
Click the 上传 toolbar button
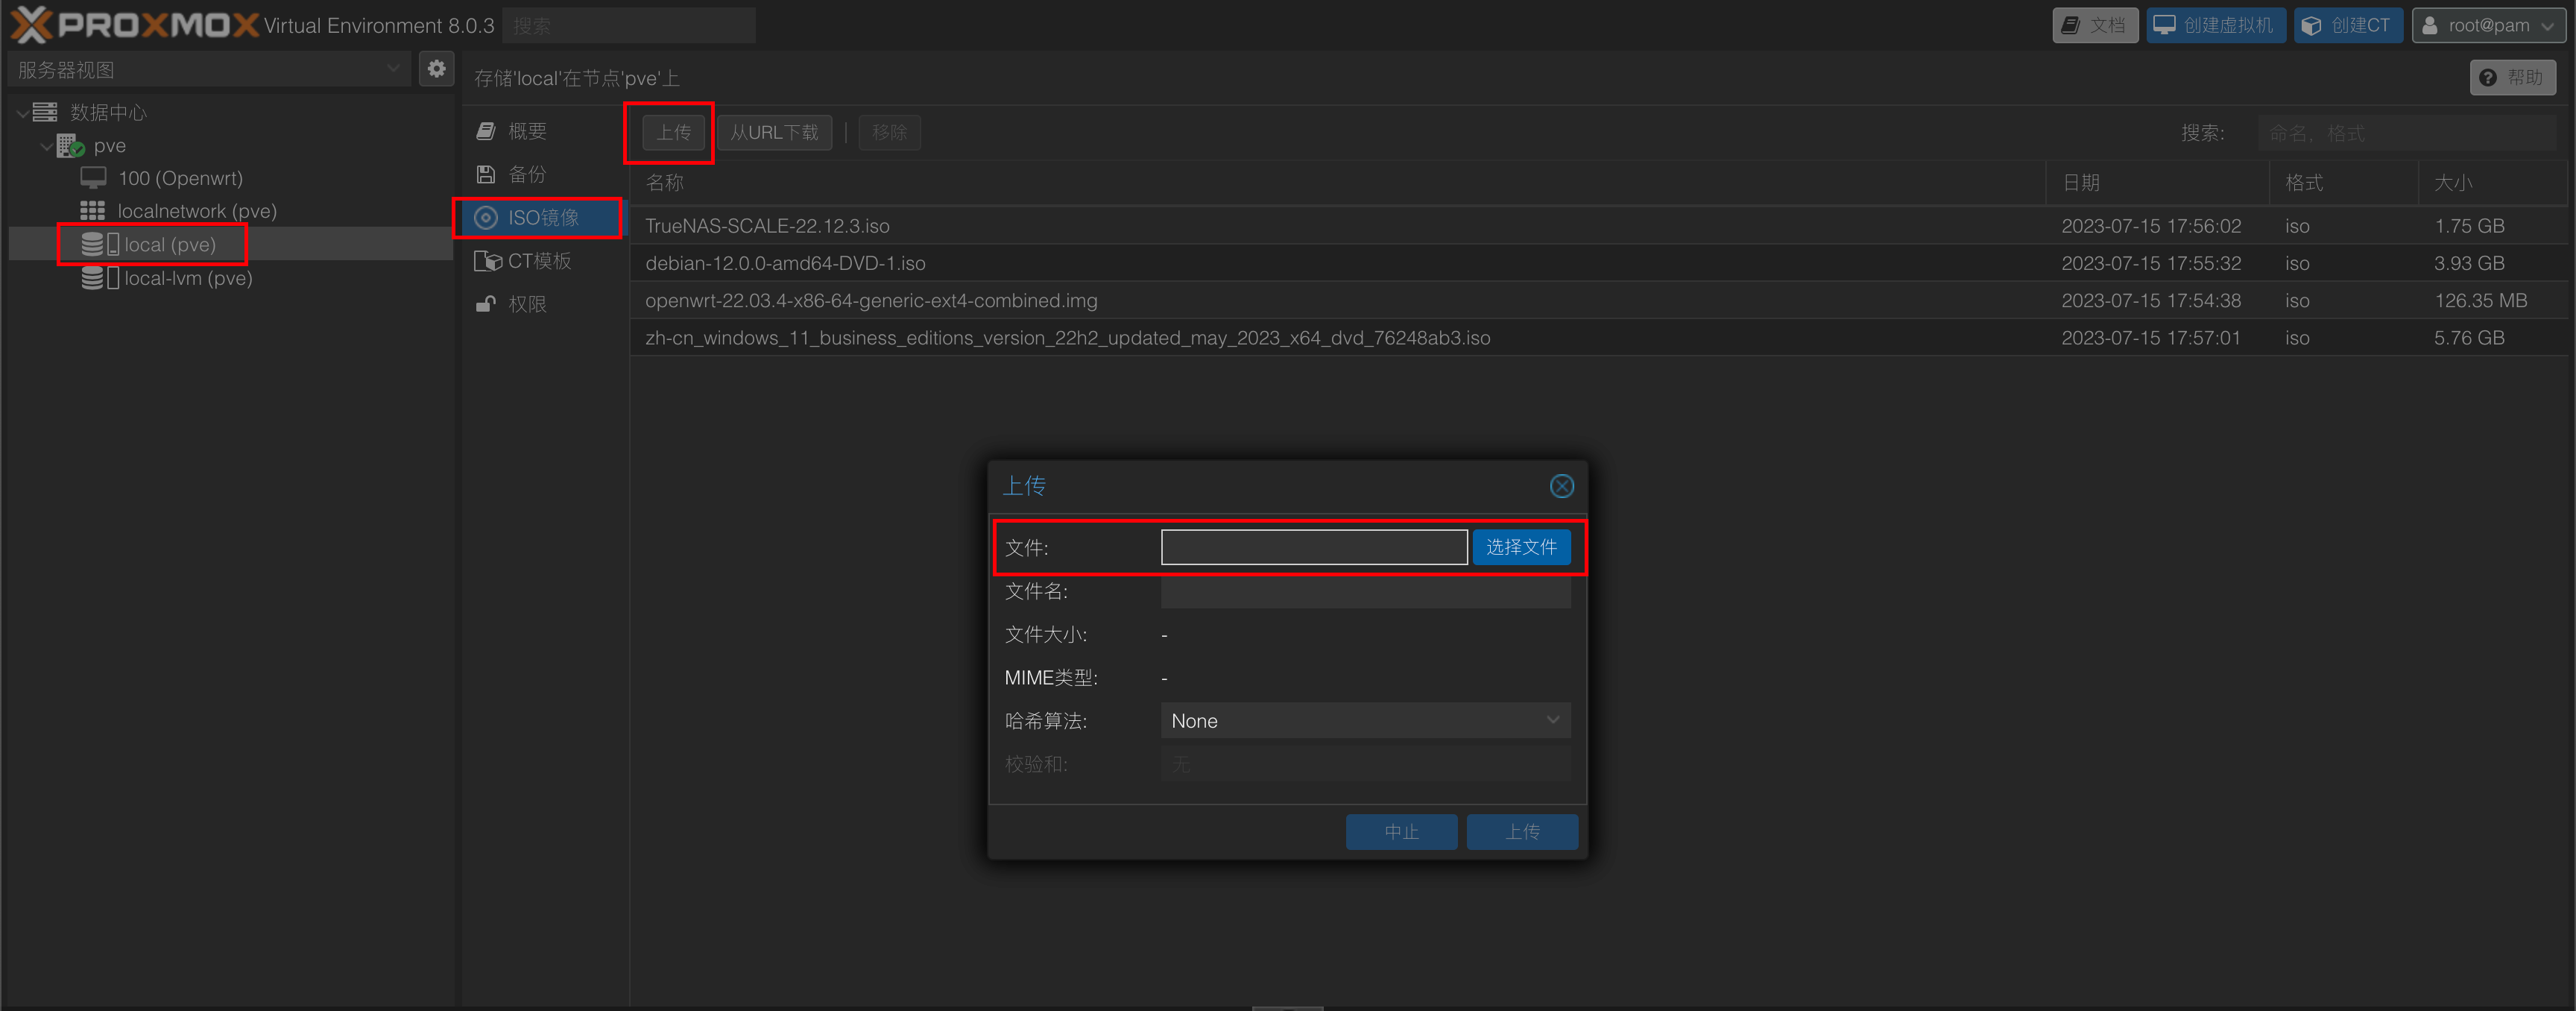click(673, 132)
